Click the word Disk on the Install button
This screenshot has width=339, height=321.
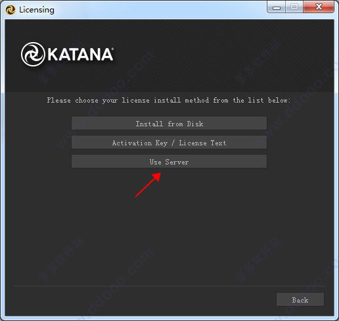click(x=195, y=124)
